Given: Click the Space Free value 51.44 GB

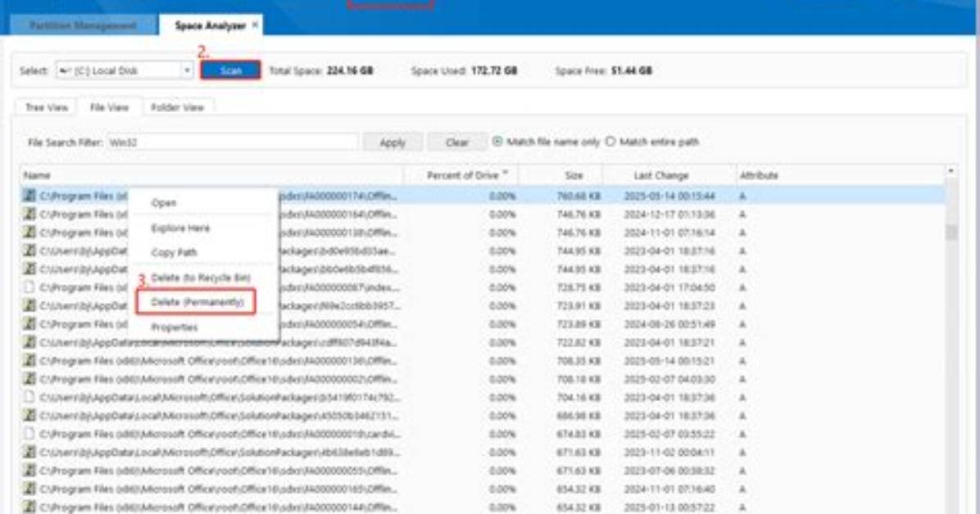Looking at the screenshot, I should (631, 70).
